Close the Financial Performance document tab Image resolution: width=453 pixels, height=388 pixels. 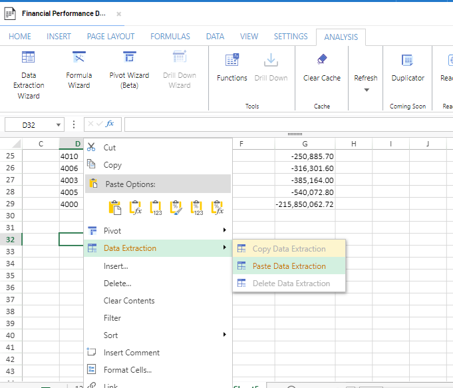pos(118,13)
